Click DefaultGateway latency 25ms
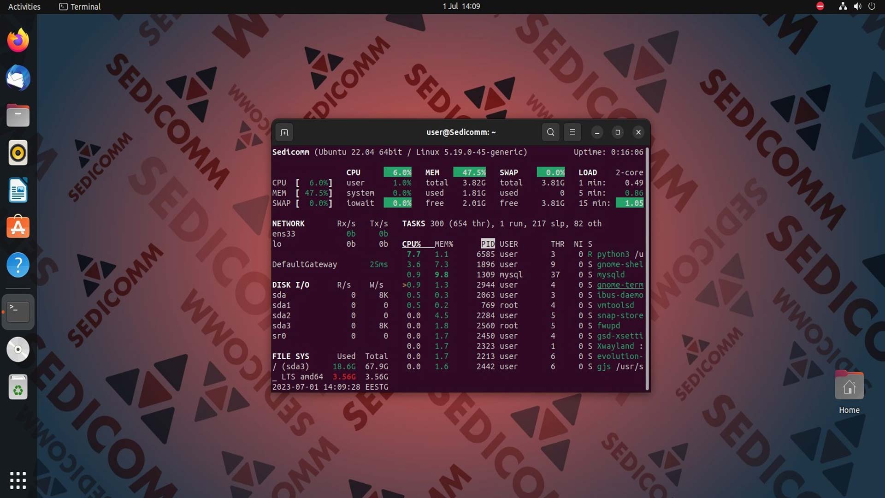The height and width of the screenshot is (498, 885). click(x=378, y=264)
